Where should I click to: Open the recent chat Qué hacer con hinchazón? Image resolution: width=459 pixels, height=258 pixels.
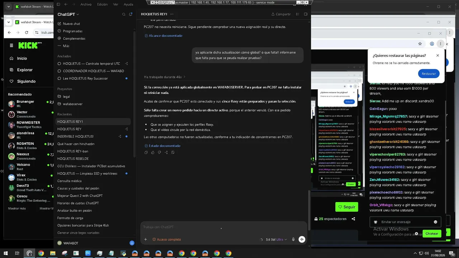93,144
